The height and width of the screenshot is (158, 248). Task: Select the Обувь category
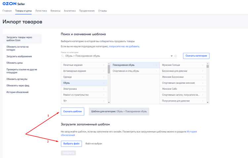84,83
